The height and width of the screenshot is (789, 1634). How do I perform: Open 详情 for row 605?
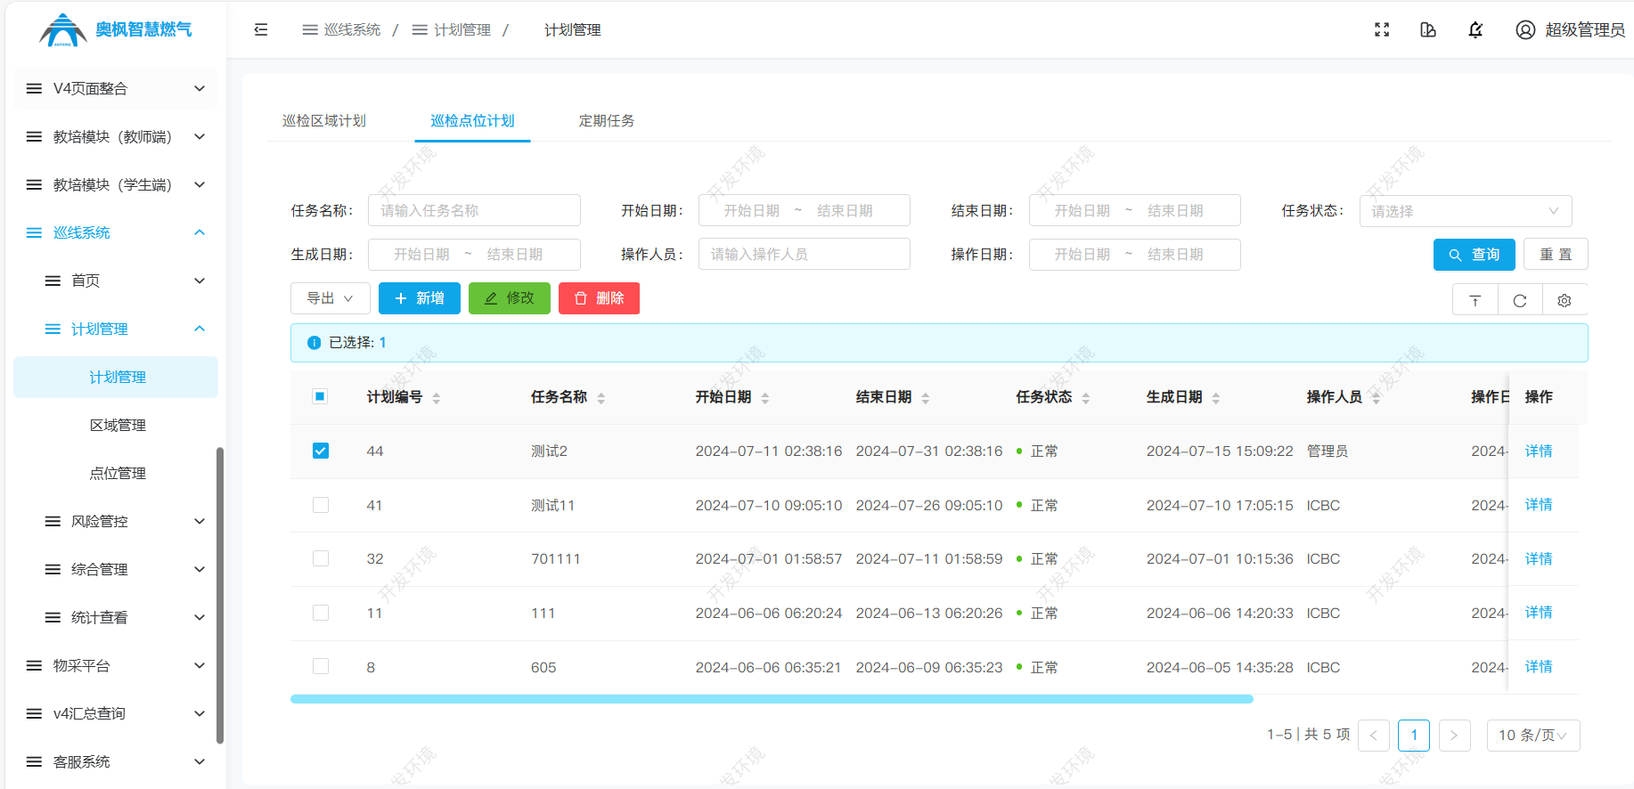point(1539,666)
